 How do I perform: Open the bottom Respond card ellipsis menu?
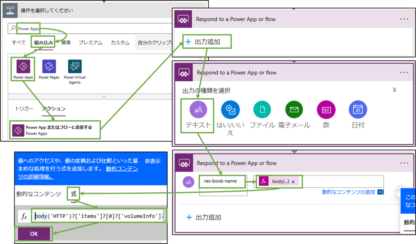[x=404, y=163]
